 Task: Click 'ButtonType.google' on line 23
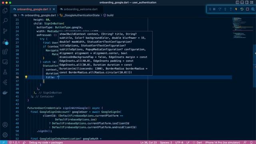coord(68,27)
